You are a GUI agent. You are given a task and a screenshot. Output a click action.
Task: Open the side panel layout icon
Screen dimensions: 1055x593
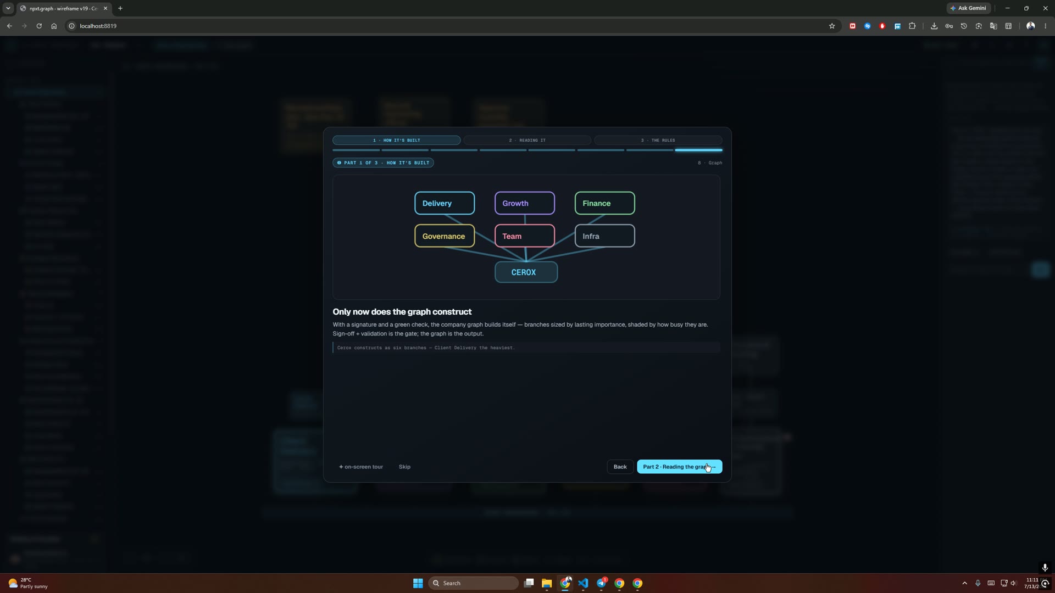pyautogui.click(x=1008, y=26)
